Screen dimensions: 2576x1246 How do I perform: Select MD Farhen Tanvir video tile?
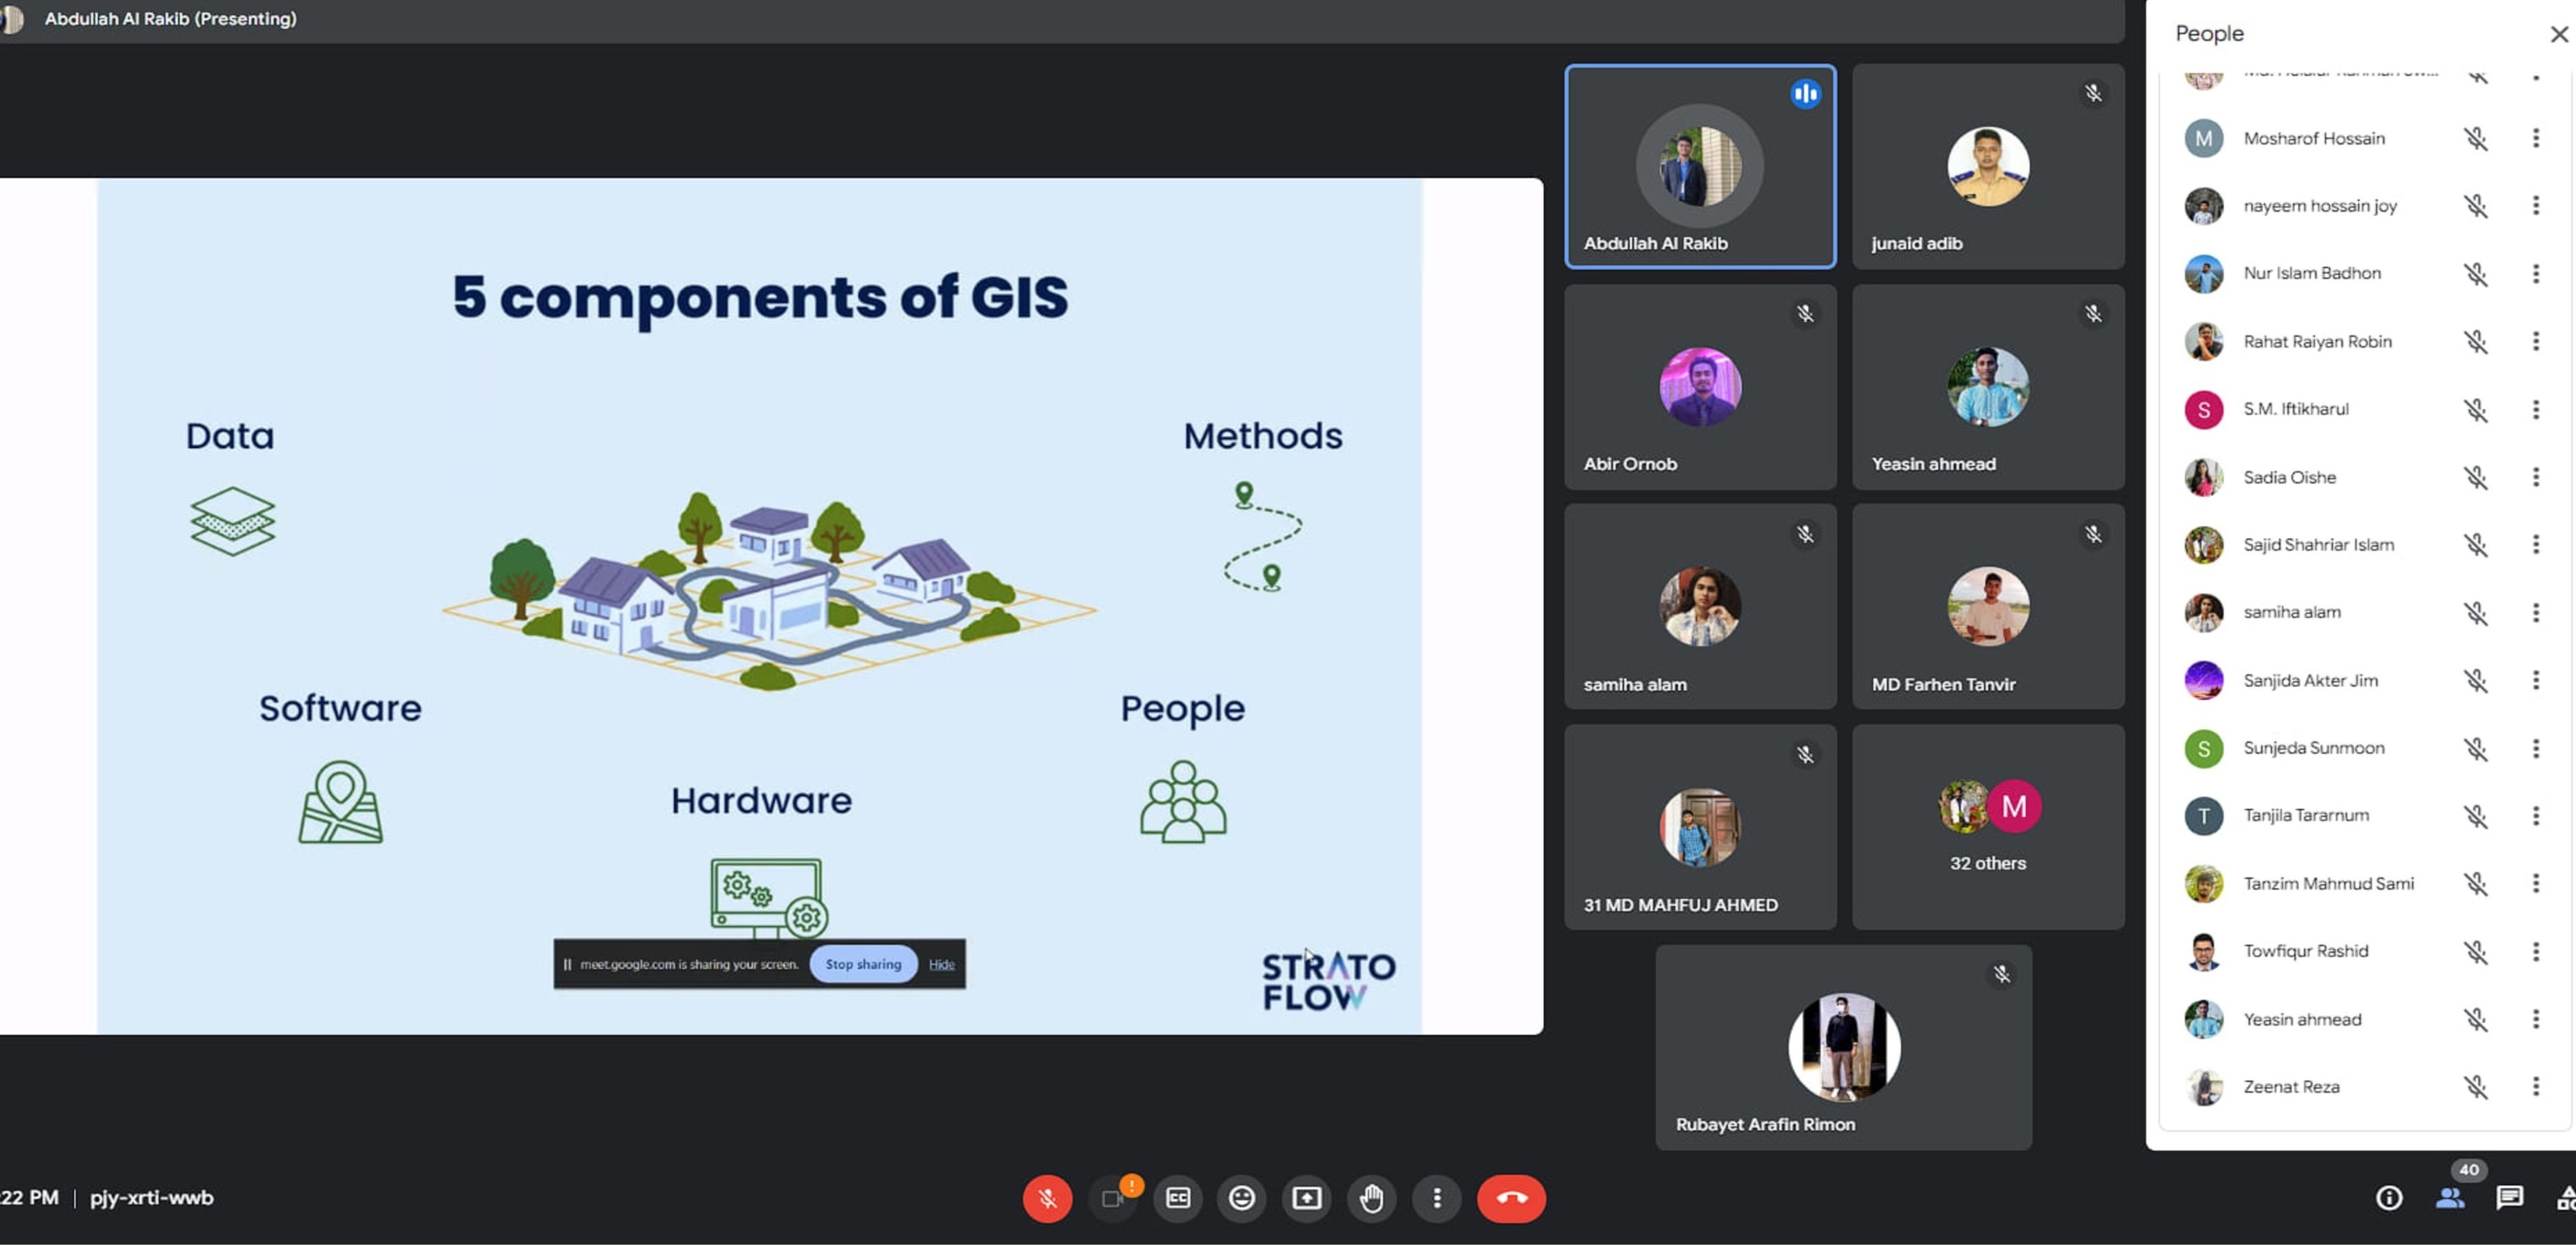(1988, 607)
